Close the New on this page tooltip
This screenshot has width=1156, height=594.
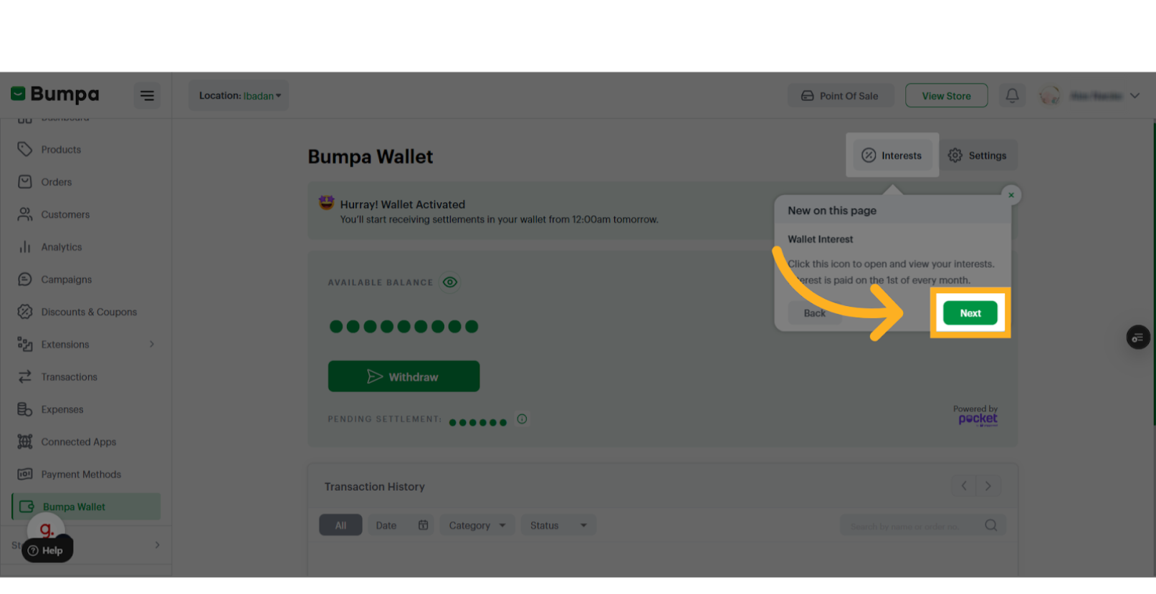click(x=1011, y=195)
